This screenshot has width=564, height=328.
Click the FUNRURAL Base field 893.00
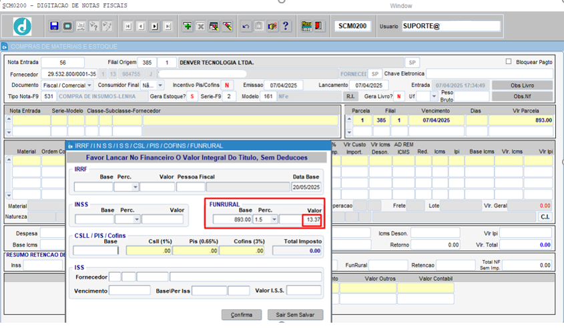(x=232, y=219)
